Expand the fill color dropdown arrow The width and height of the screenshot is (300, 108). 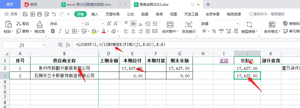point(98,31)
